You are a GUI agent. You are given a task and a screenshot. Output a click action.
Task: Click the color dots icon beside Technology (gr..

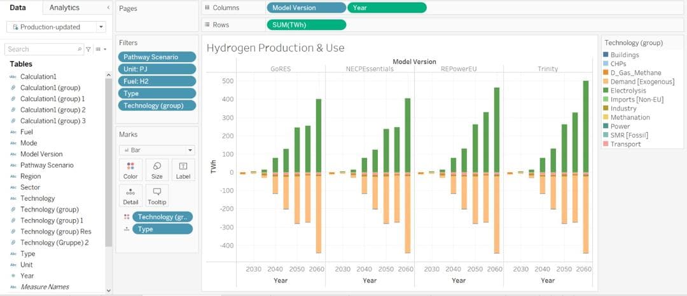pos(127,217)
